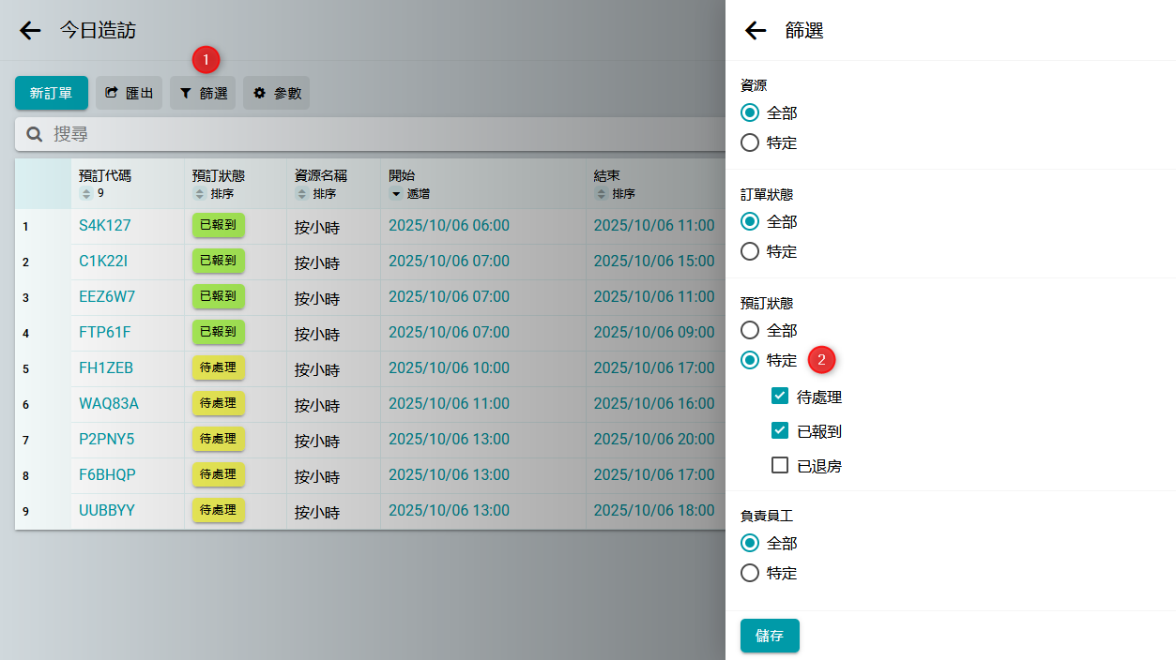Click the sort icon under 預訂代碼 column
Screen dimensions: 1176x660
[x=86, y=194]
